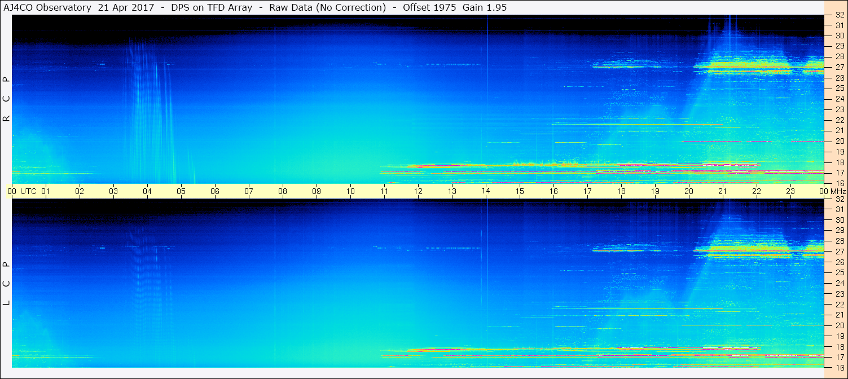Click the 26 MHz label of RCP panel

(840, 78)
